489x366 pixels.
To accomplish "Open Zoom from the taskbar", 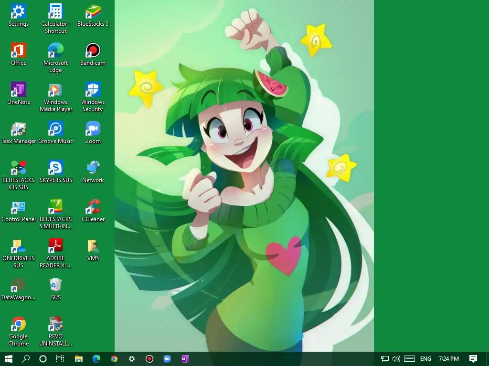I will 167,359.
